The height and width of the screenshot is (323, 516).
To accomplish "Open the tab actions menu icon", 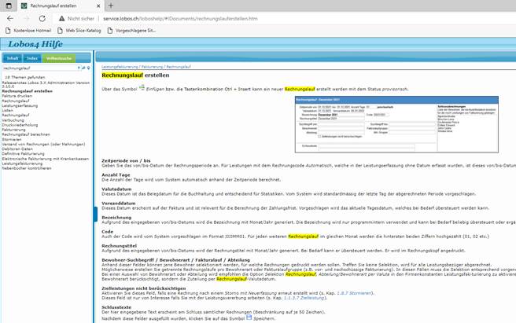I will pyautogui.click(x=9, y=6).
